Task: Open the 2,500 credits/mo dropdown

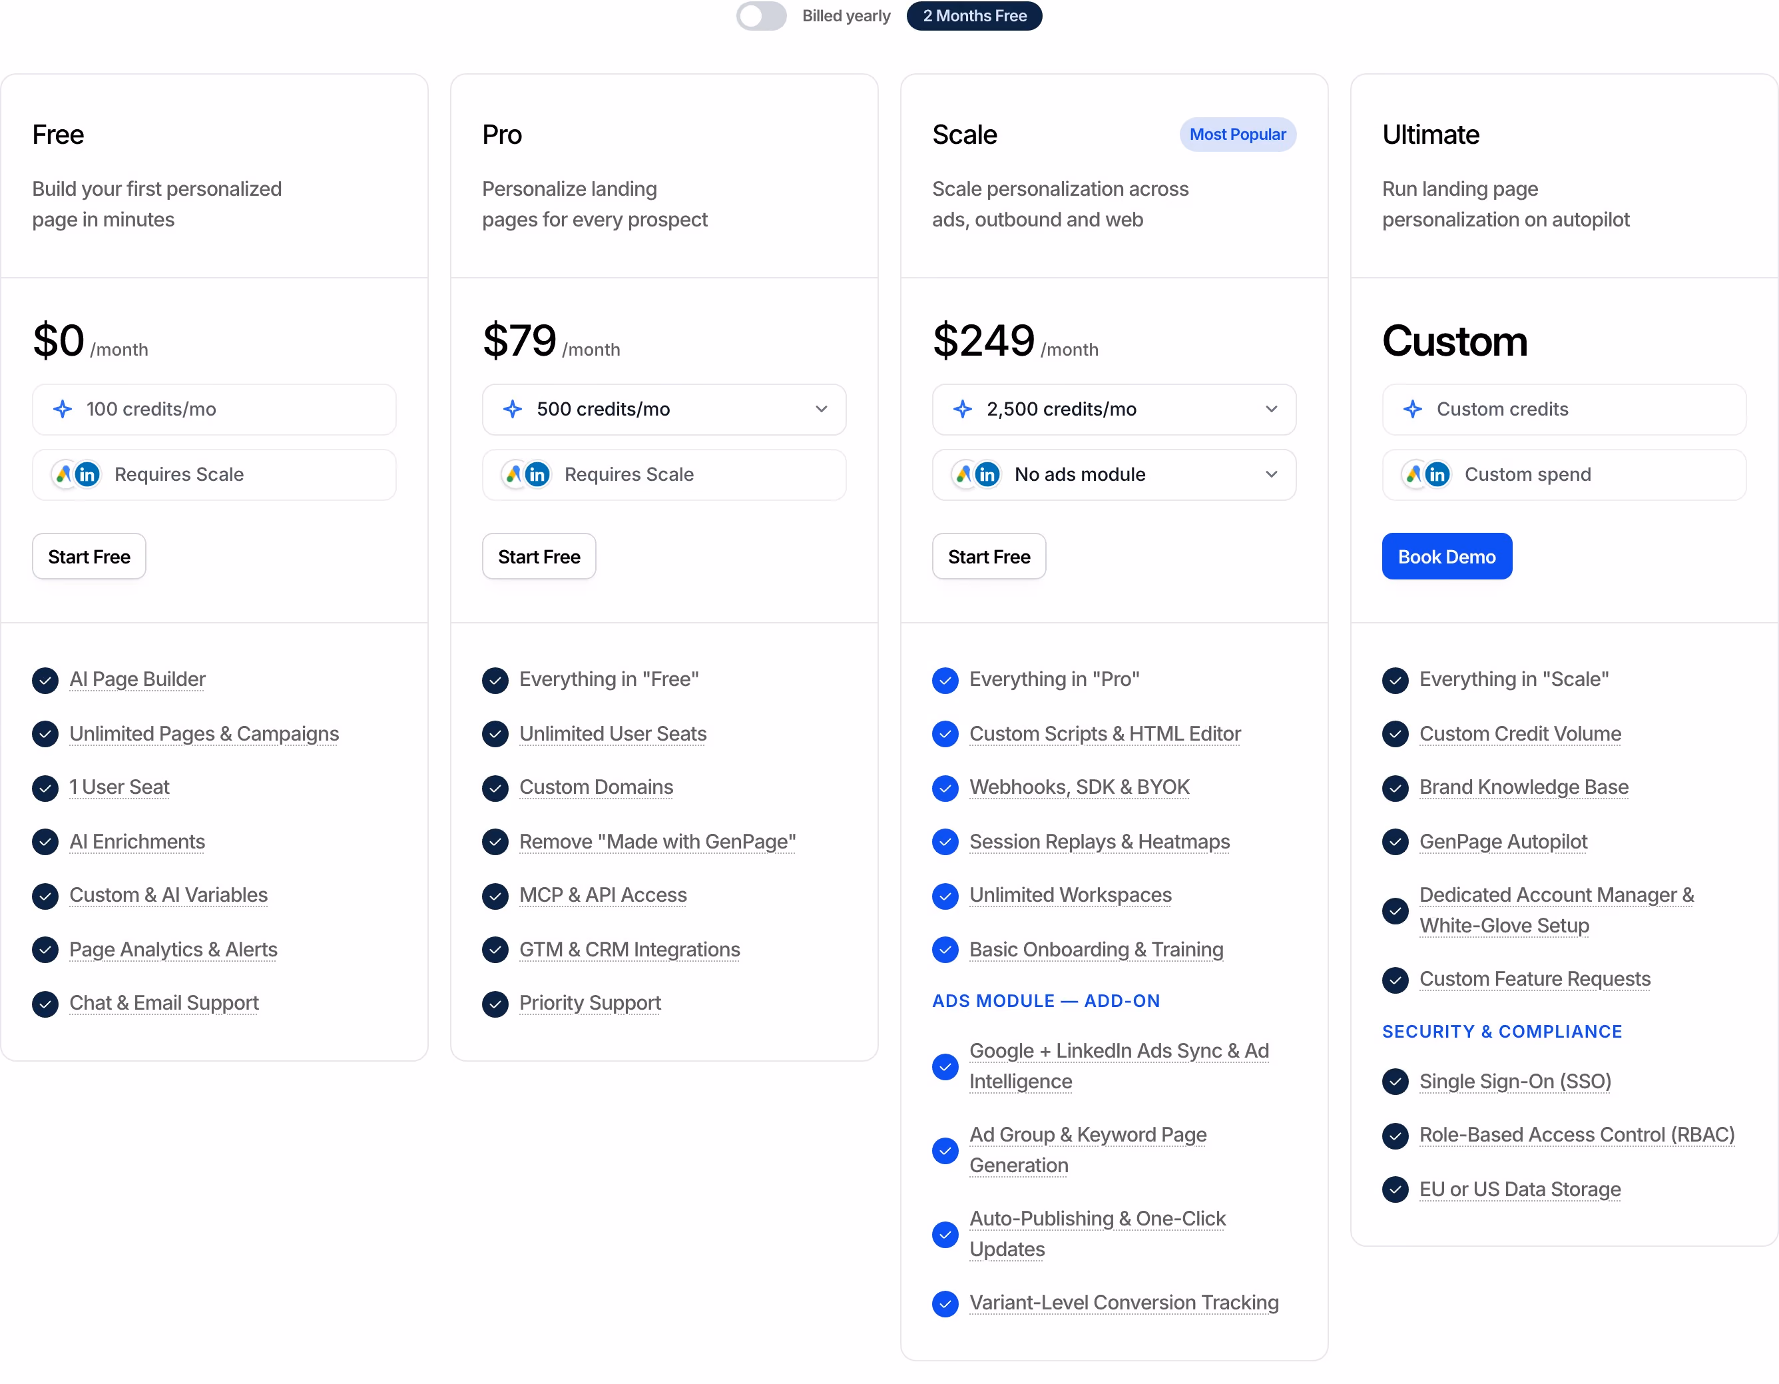Action: tap(1113, 409)
